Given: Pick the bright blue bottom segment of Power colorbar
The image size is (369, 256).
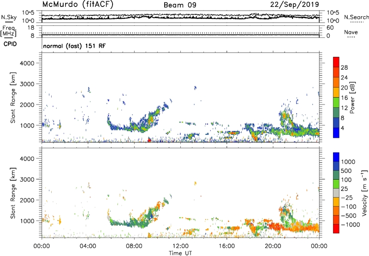Looking at the screenshot, I should tap(336, 133).
